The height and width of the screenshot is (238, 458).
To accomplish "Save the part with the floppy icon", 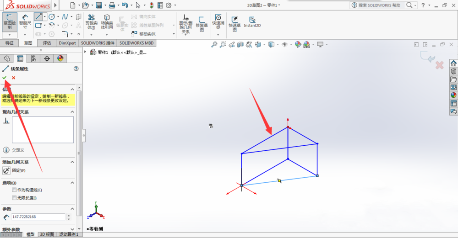I will pyautogui.click(x=99, y=5).
